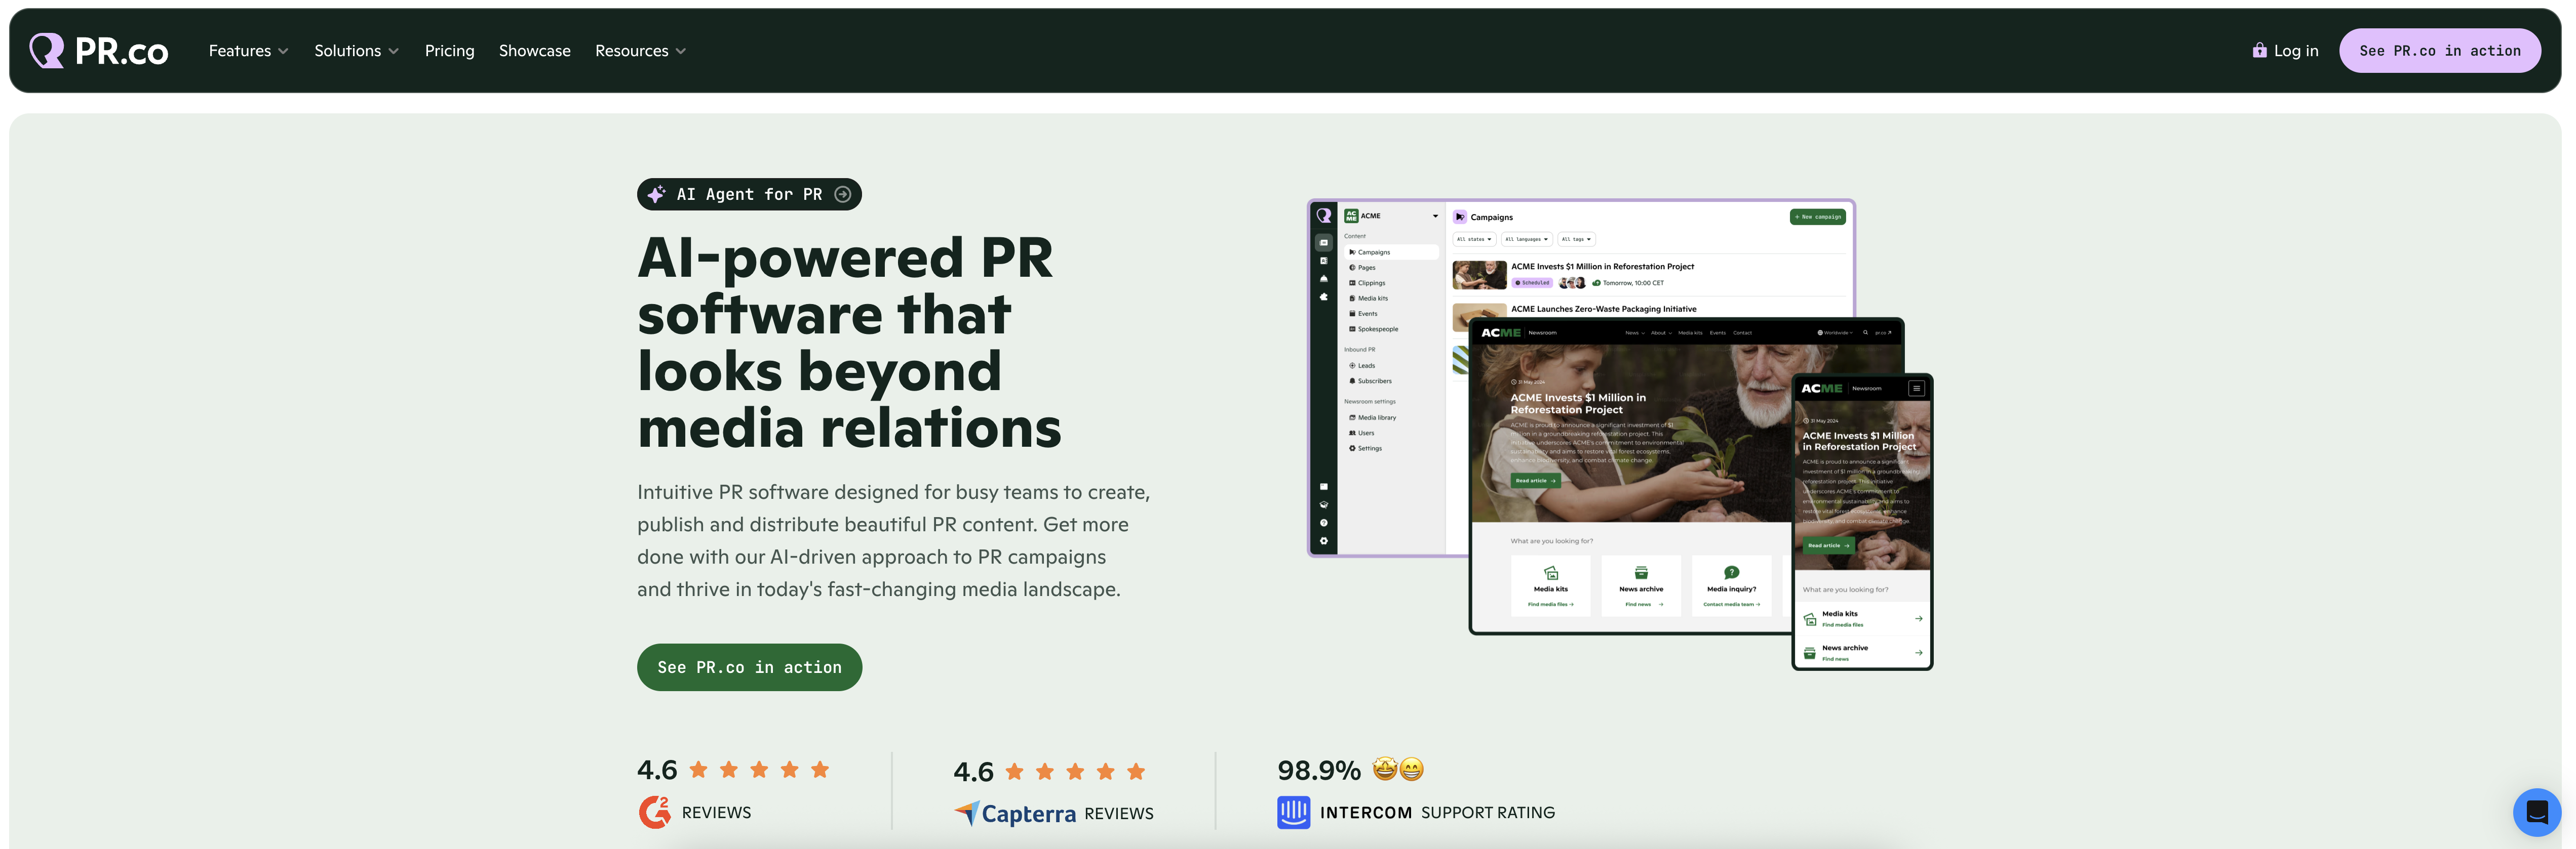The height and width of the screenshot is (849, 2576).
Task: Click purple See PR.co in action navbar button
Action: click(x=2439, y=51)
